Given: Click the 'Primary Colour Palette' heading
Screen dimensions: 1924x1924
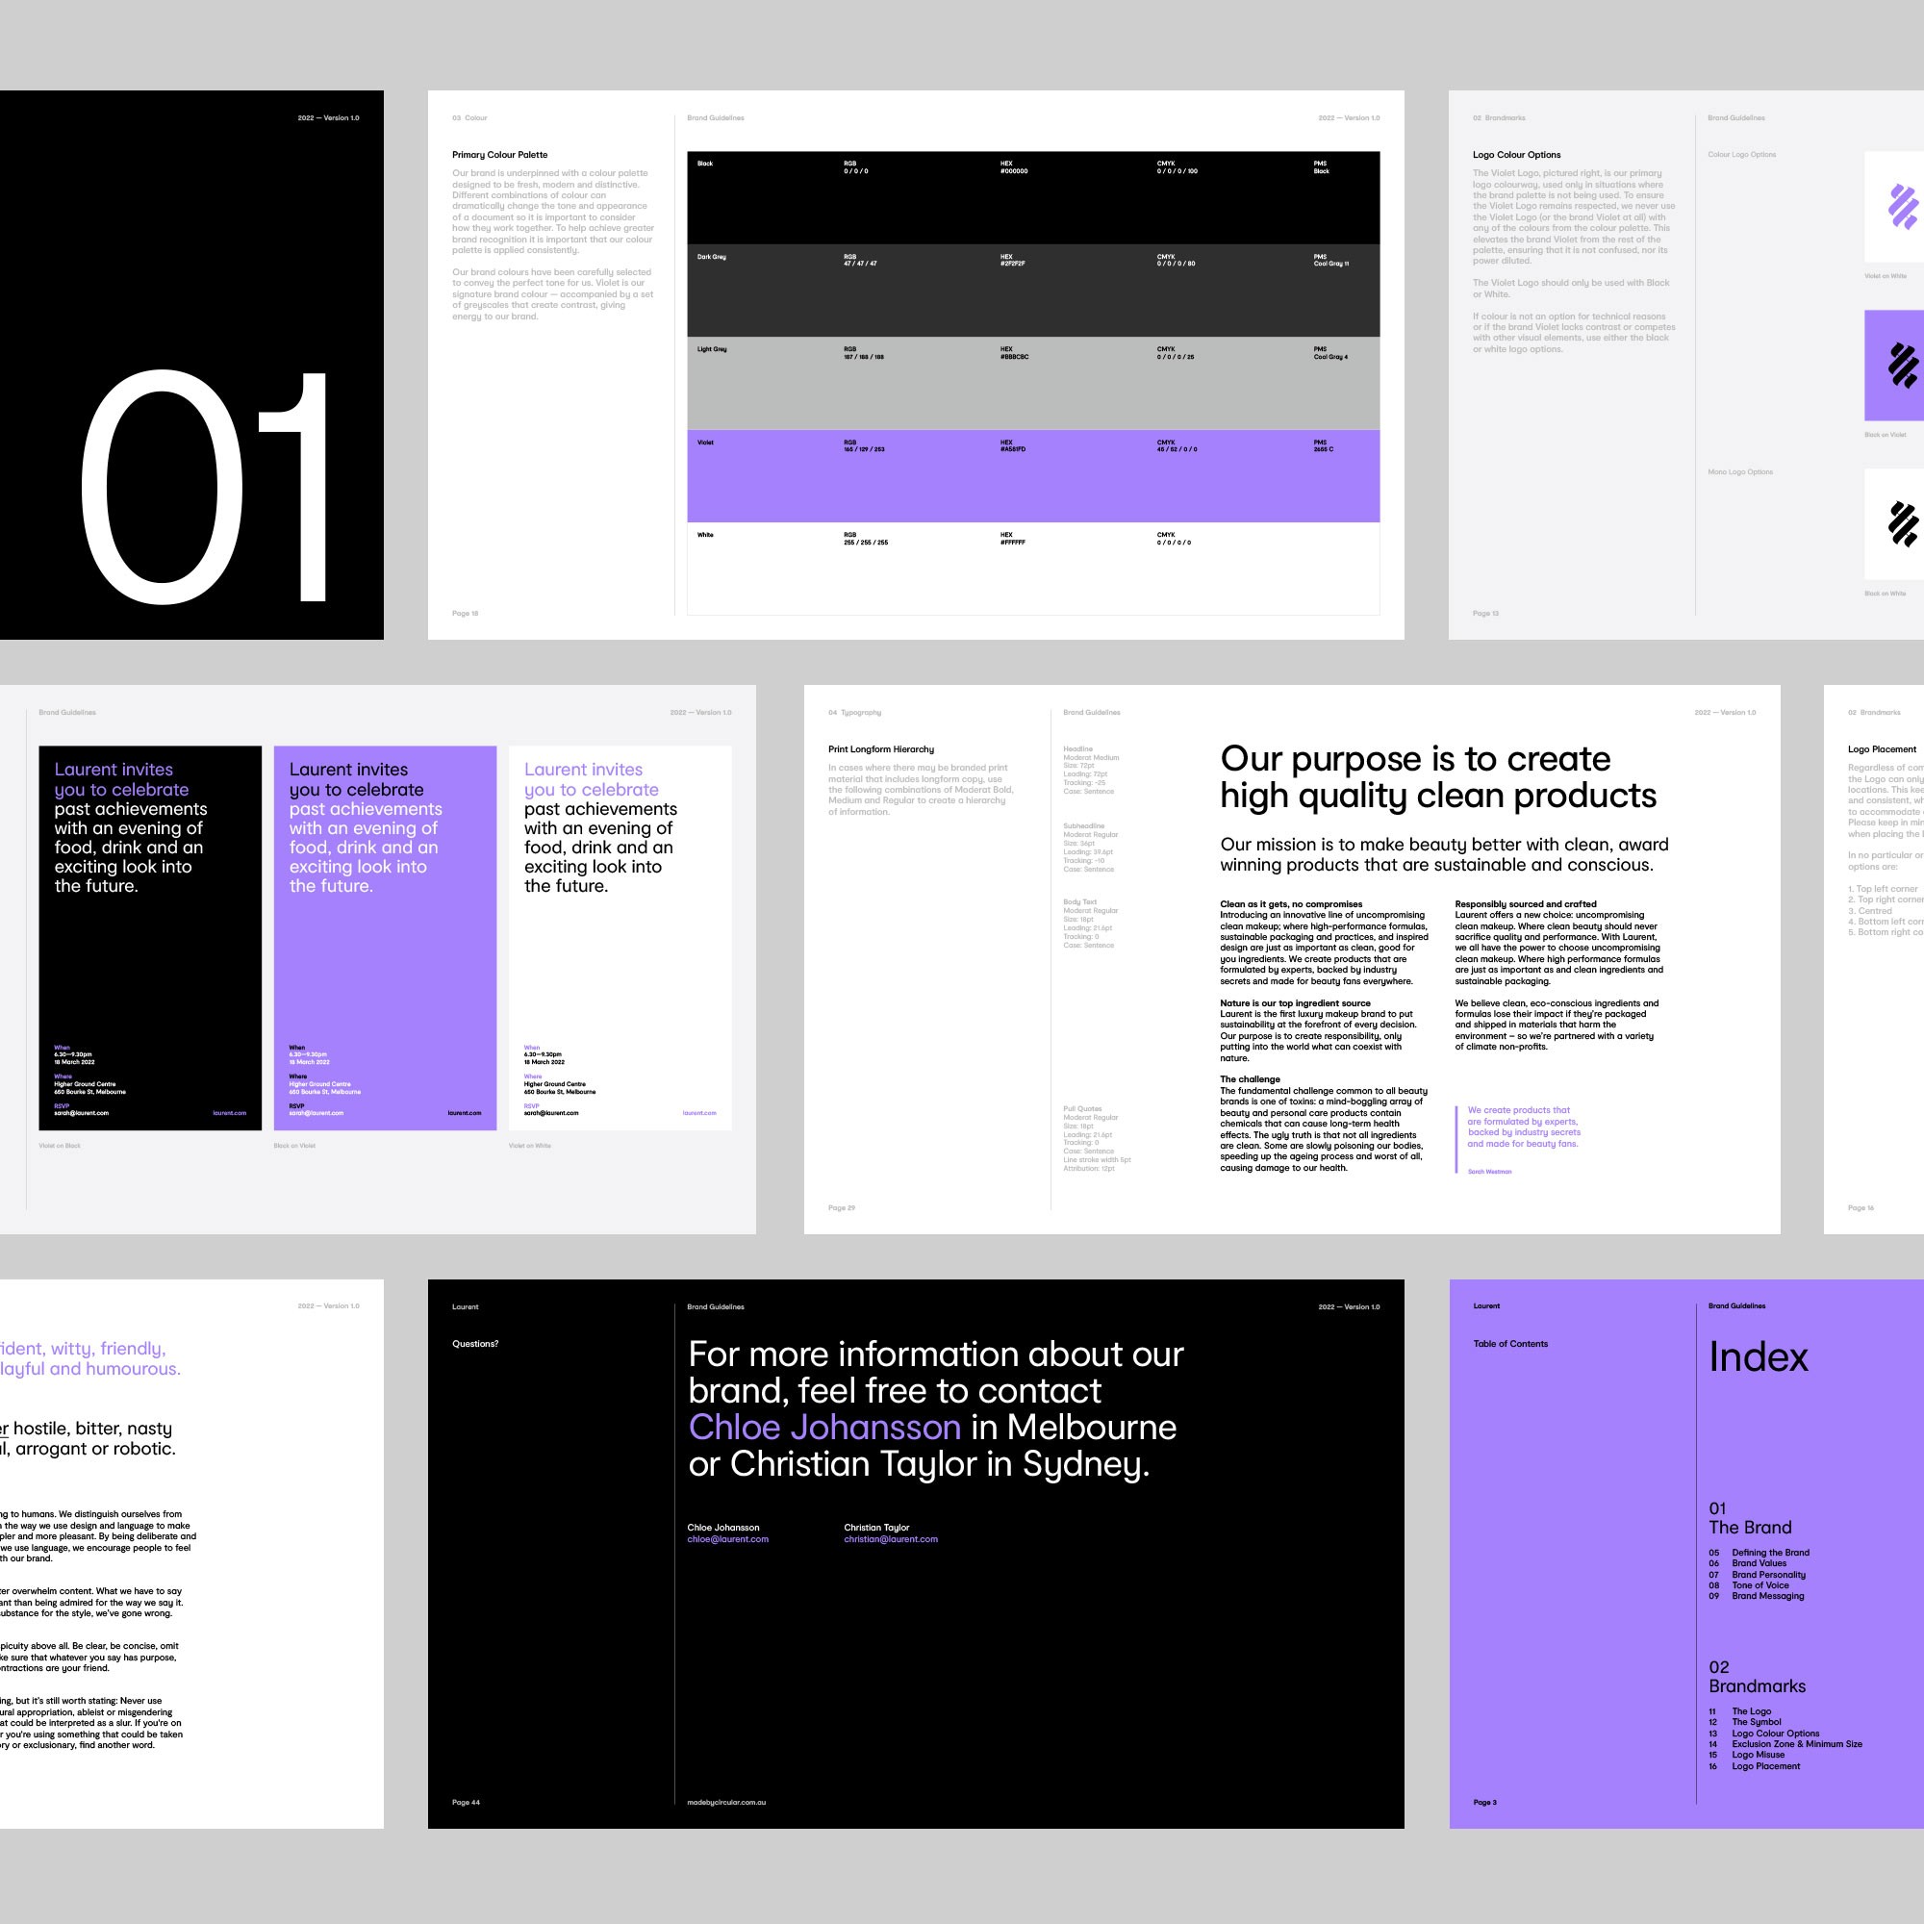Looking at the screenshot, I should (x=500, y=154).
